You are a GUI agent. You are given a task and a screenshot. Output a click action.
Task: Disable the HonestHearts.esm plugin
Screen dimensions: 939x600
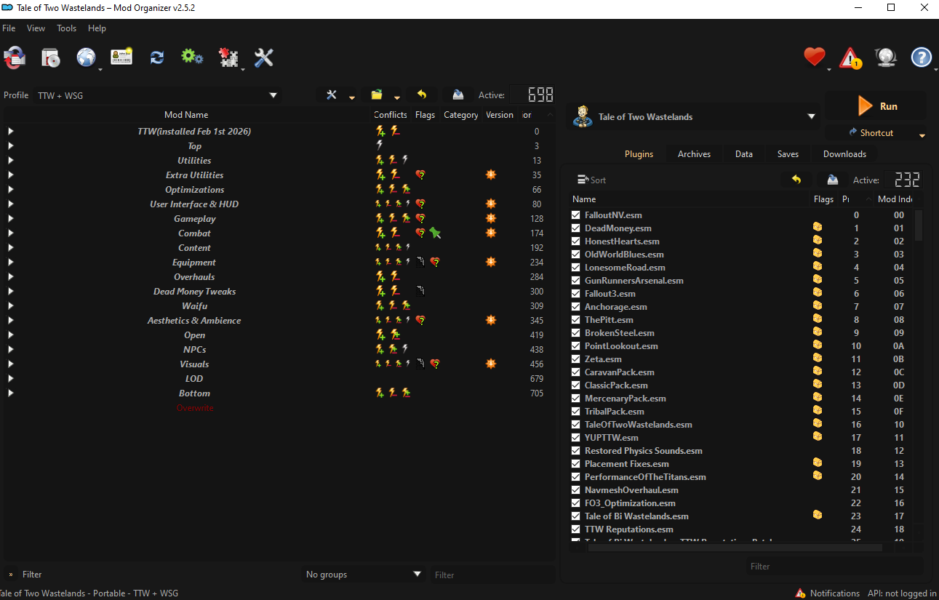(576, 241)
